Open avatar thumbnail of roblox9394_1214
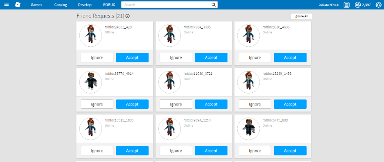The height and width of the screenshot is (162, 384). (170, 129)
